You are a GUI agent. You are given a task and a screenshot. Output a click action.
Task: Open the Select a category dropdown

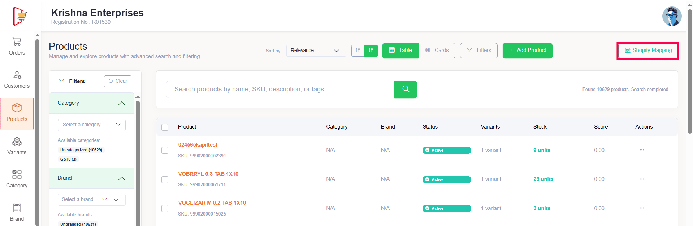(91, 125)
